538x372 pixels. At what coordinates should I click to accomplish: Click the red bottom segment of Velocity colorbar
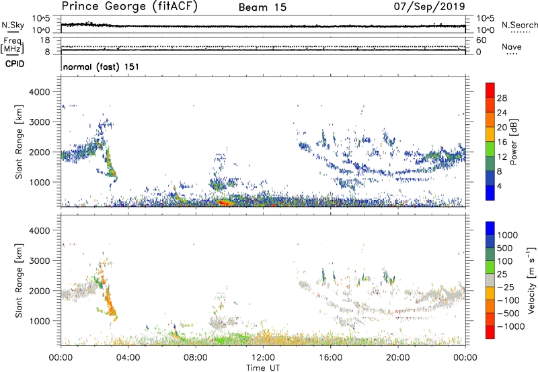coord(490,332)
